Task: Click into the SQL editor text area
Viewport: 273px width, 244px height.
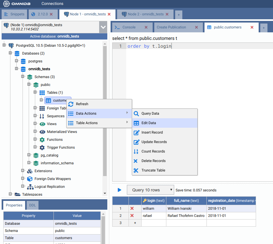Action: 196,98
